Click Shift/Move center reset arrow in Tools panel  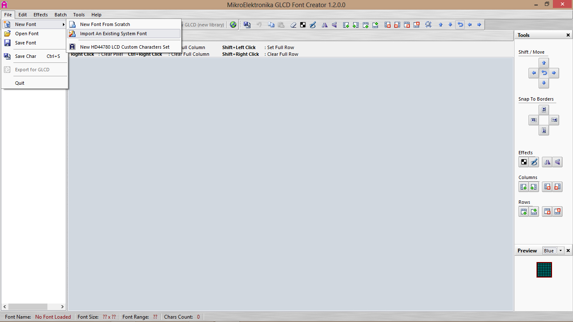pos(544,73)
